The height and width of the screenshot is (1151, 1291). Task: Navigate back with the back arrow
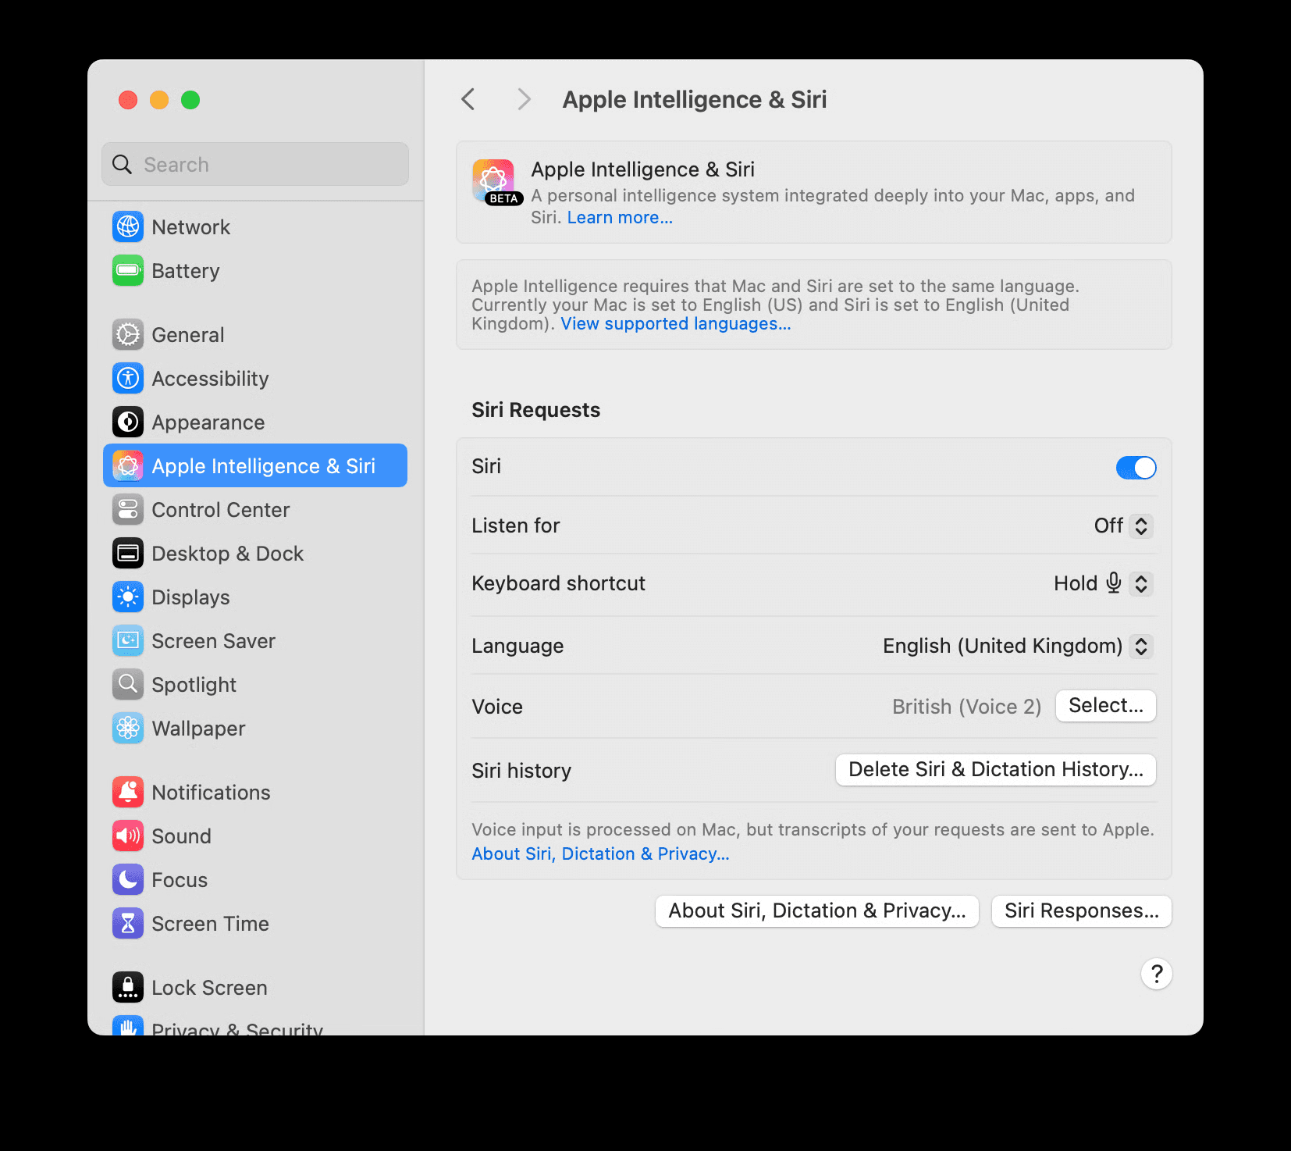click(x=468, y=99)
